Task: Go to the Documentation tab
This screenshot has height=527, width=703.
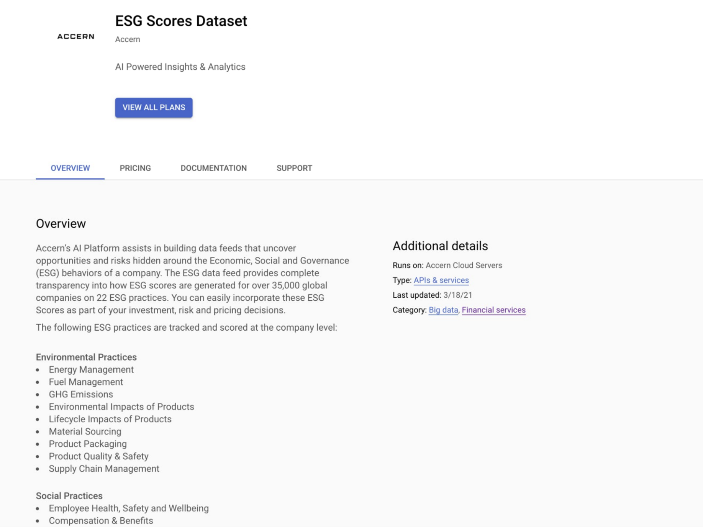Action: [x=213, y=168]
